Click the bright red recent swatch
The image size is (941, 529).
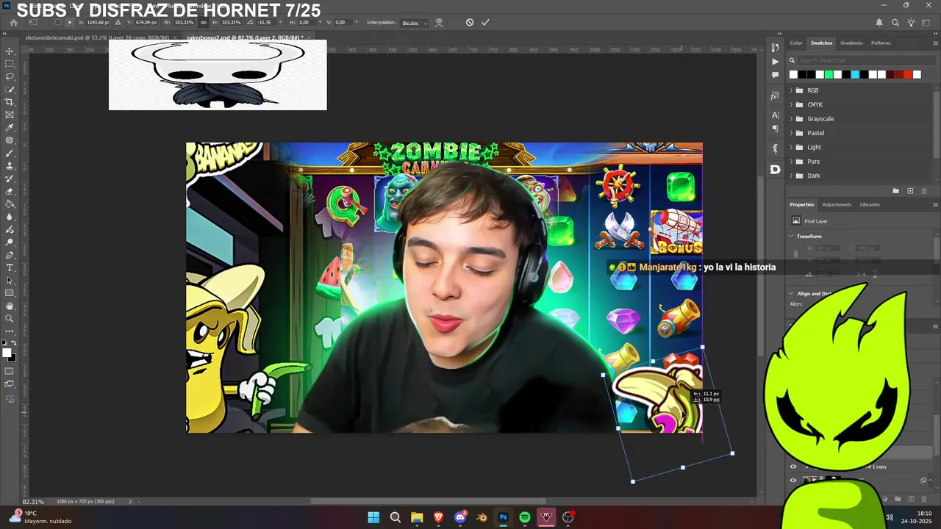click(x=908, y=74)
